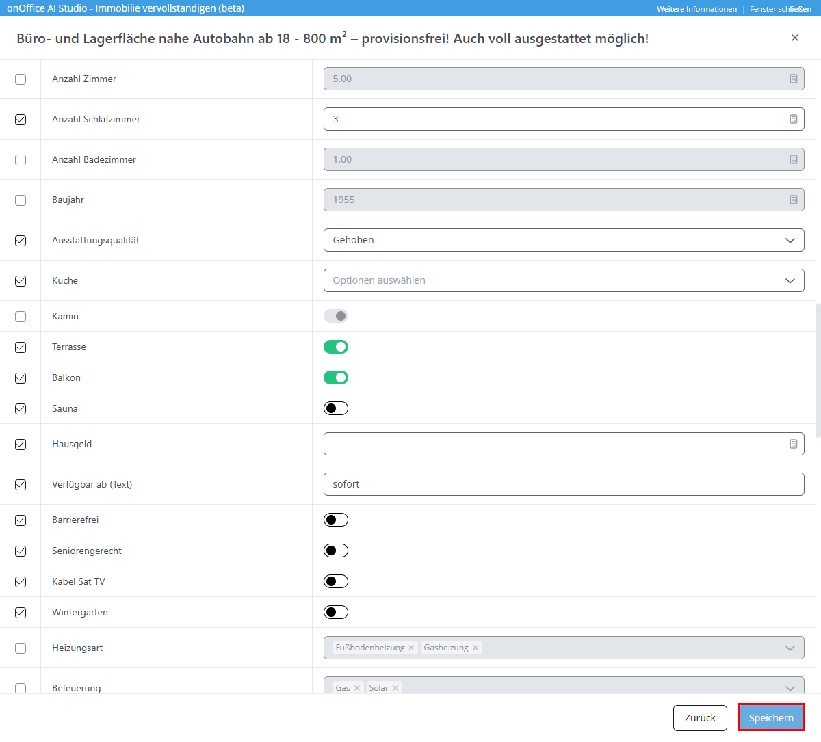The image size is (821, 742).
Task: Enable the Sauna toggle switch
Action: [336, 408]
